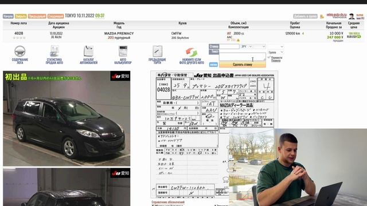Click the Пробег Оценка column header
367x206 pixels.
[x=295, y=25]
